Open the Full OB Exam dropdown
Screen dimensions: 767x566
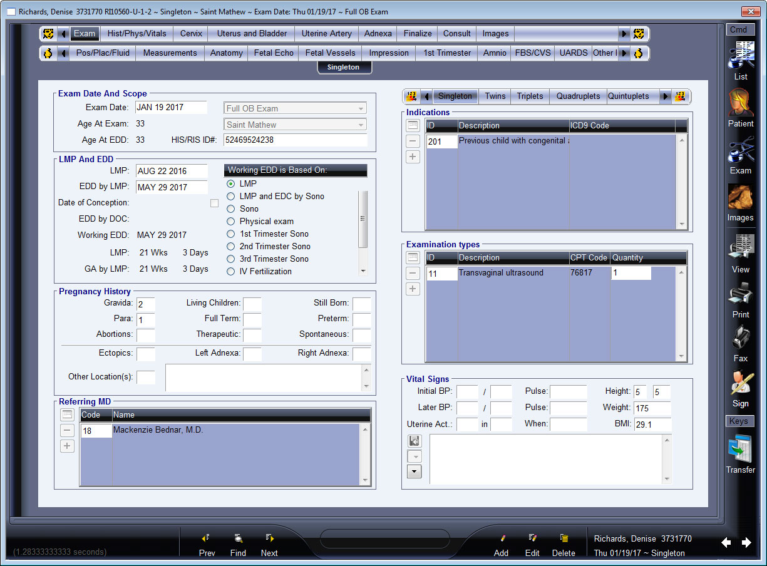click(295, 108)
